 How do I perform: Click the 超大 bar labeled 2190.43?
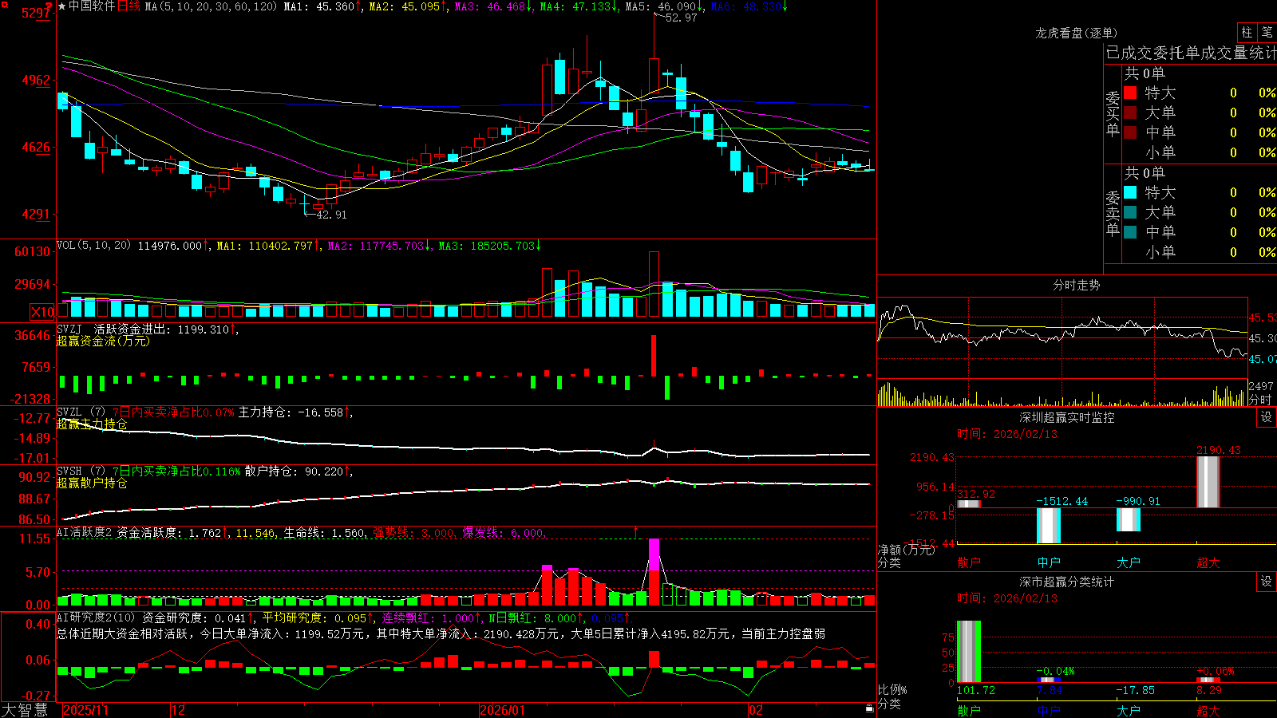[1208, 482]
